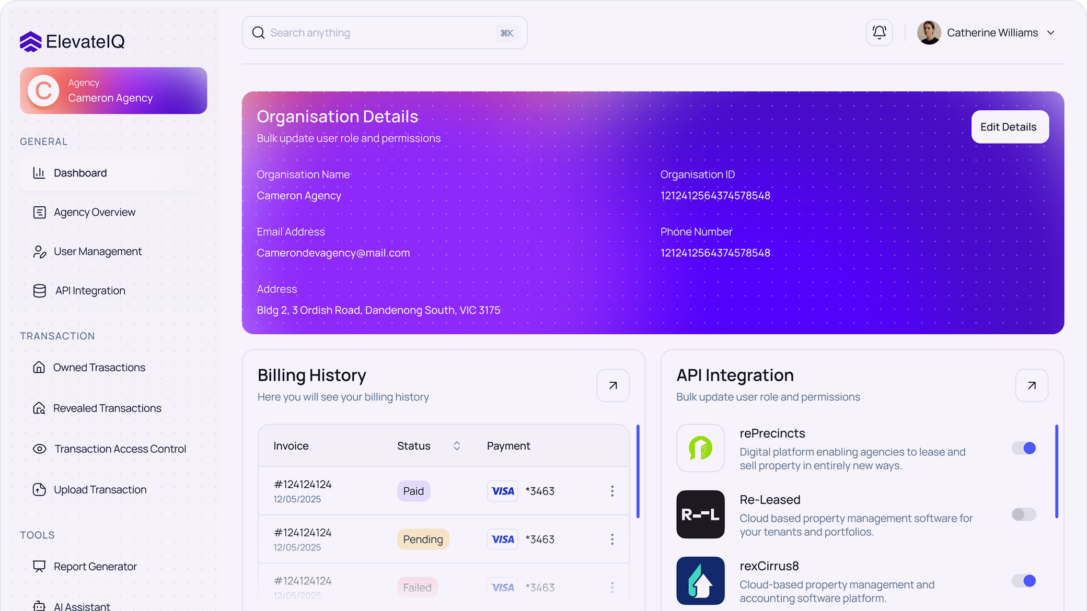The height and width of the screenshot is (611, 1087).
Task: Click the Organisation ID value
Action: pos(715,195)
